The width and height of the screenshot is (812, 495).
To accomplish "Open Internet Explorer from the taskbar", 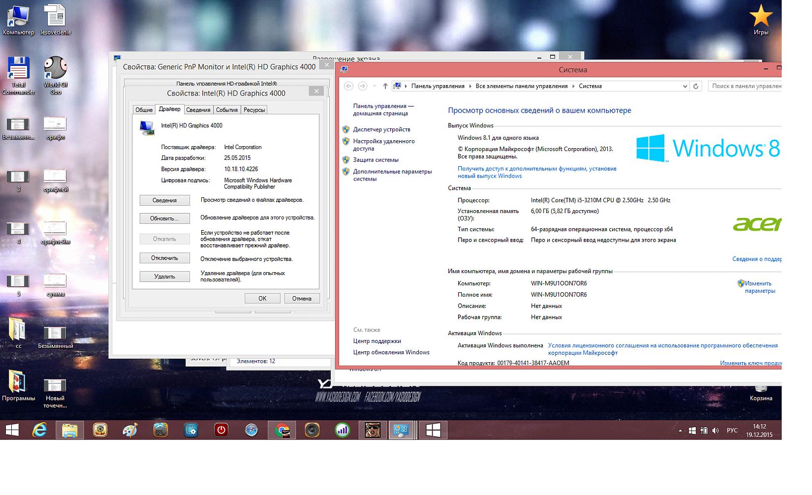I will click(39, 430).
